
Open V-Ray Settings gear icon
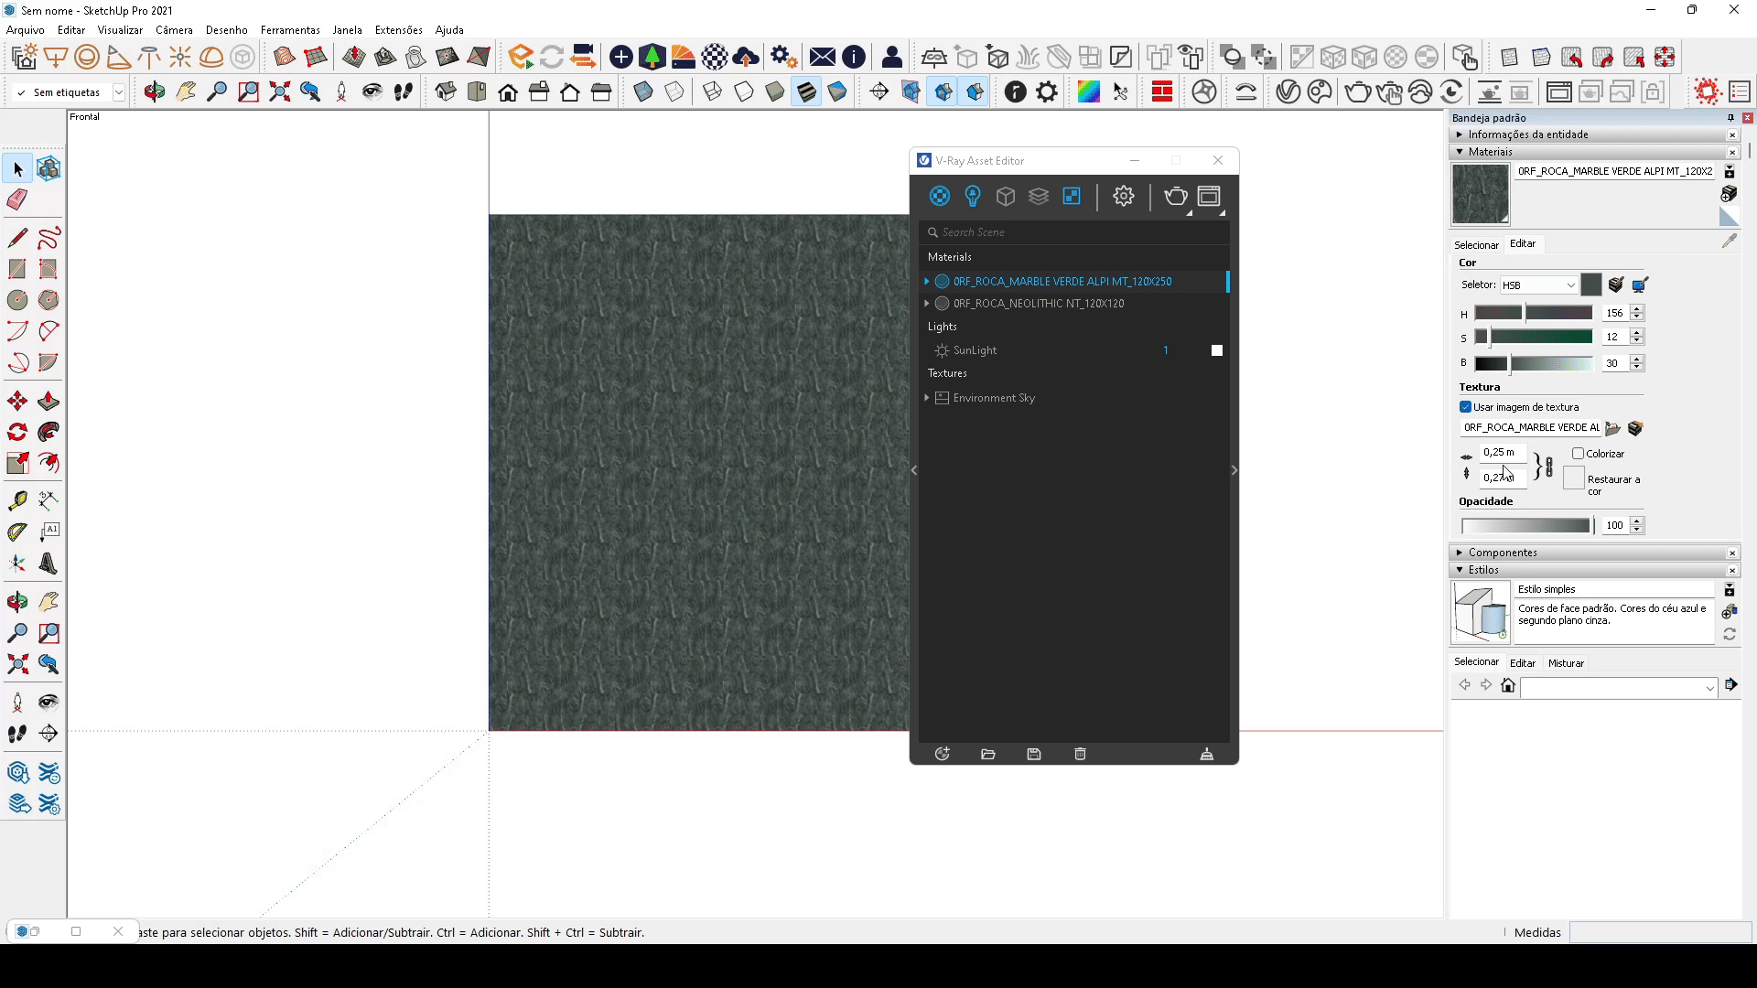click(x=1124, y=196)
